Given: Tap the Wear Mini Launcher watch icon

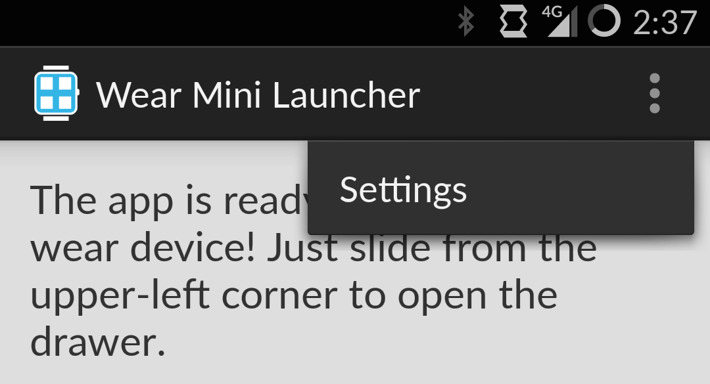Looking at the screenshot, I should pos(57,93).
